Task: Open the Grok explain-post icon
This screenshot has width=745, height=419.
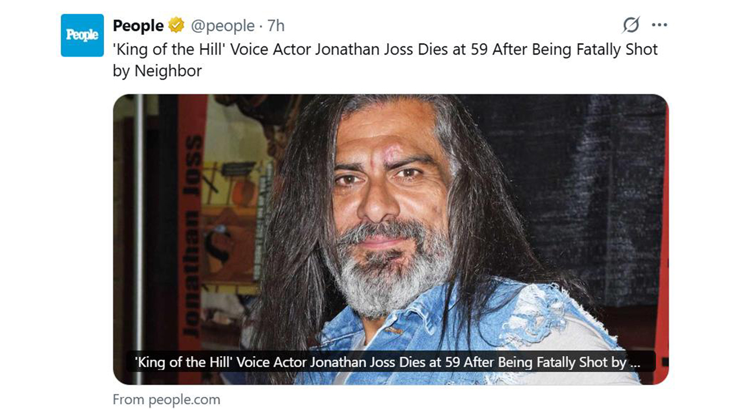Action: tap(631, 25)
